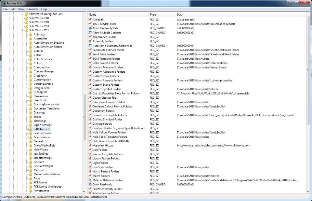Image resolution: width=312 pixels, height=201 pixels.
Task: Click the folder icon of PDMWorks Workgroup 2010
Action: (x=26, y=14)
